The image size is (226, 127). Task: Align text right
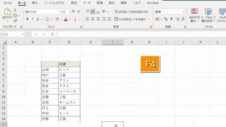(x=98, y=19)
